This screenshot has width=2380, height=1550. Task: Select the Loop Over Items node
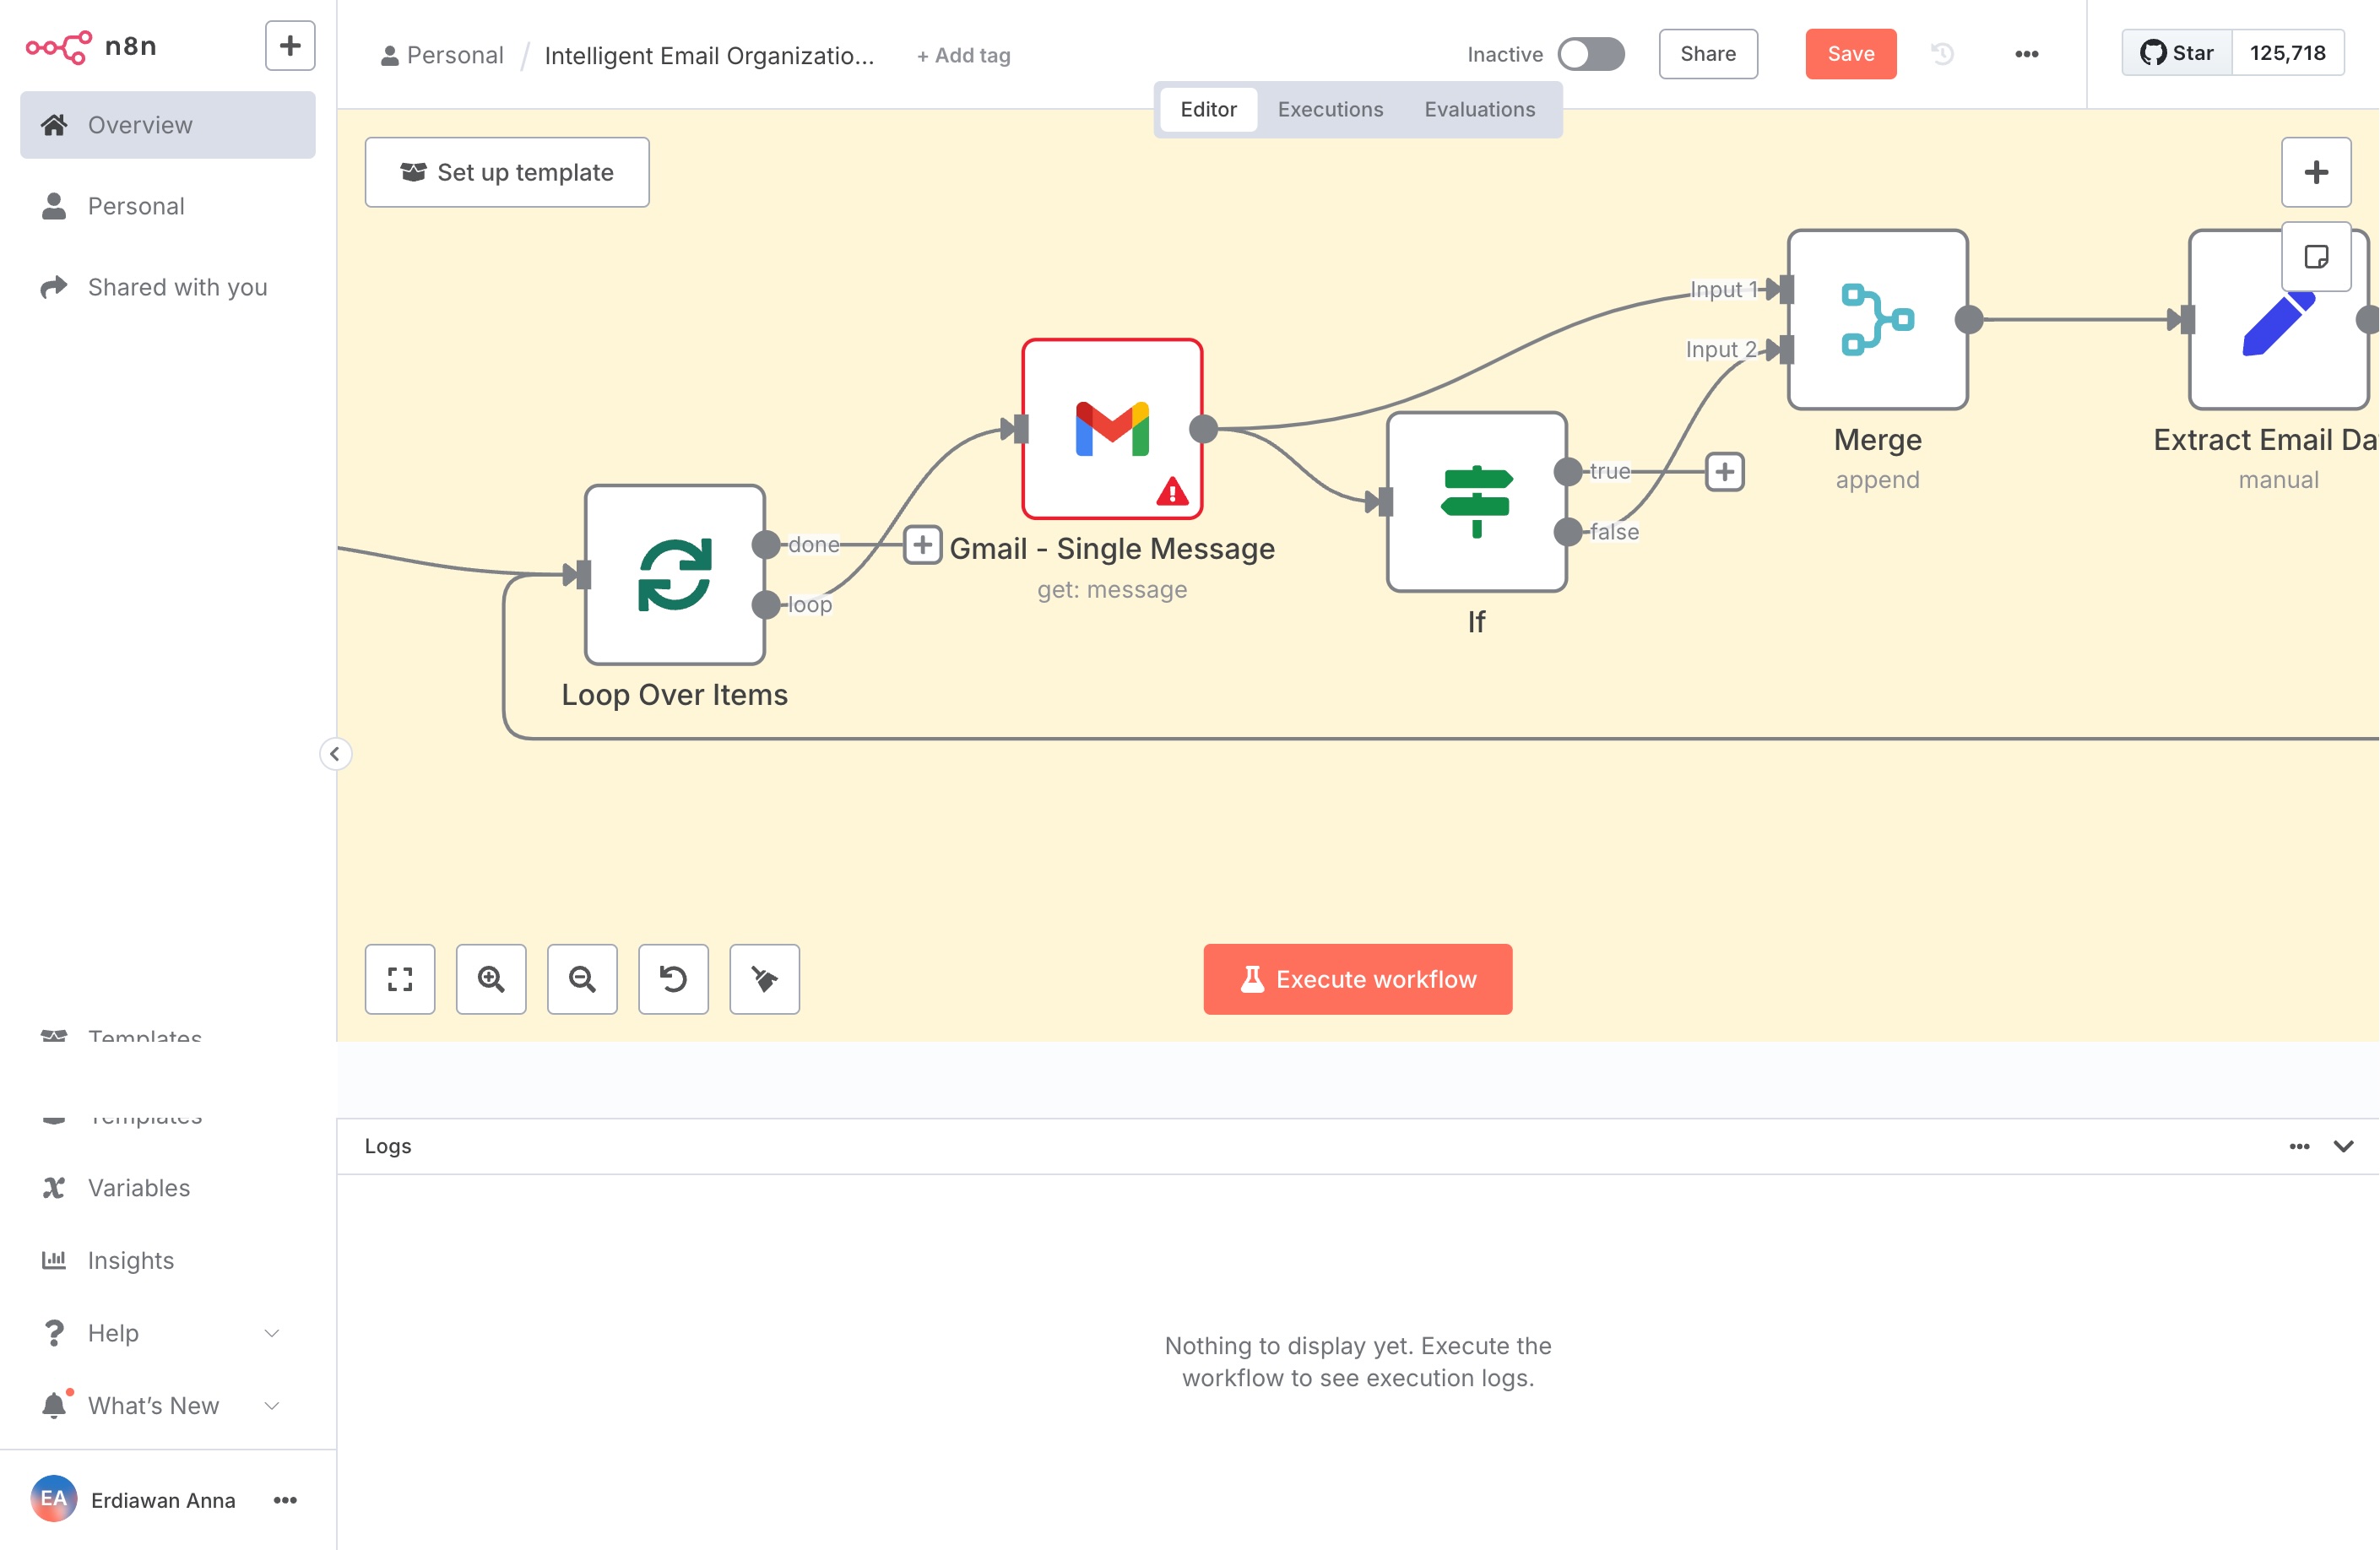[675, 574]
